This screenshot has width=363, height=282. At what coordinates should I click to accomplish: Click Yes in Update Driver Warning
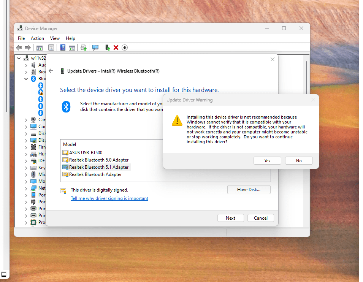[267, 161]
